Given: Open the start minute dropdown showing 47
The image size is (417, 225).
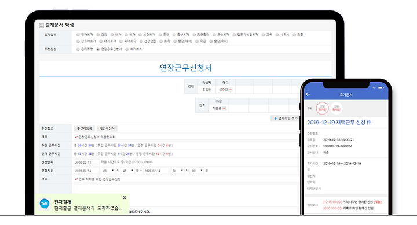Looking at the screenshot, I should (127, 171).
